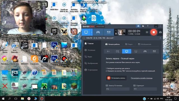Image resolution: width=179 pixels, height=101 pixels.
Task: Open the Видео sidebar section
Action: (88, 57)
